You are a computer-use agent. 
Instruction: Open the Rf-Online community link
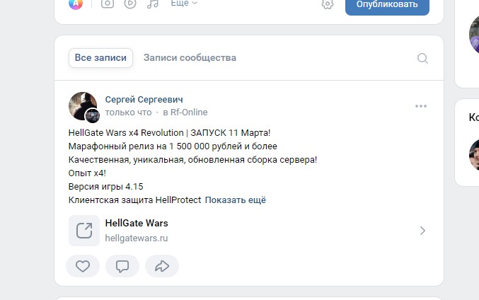coord(189,112)
